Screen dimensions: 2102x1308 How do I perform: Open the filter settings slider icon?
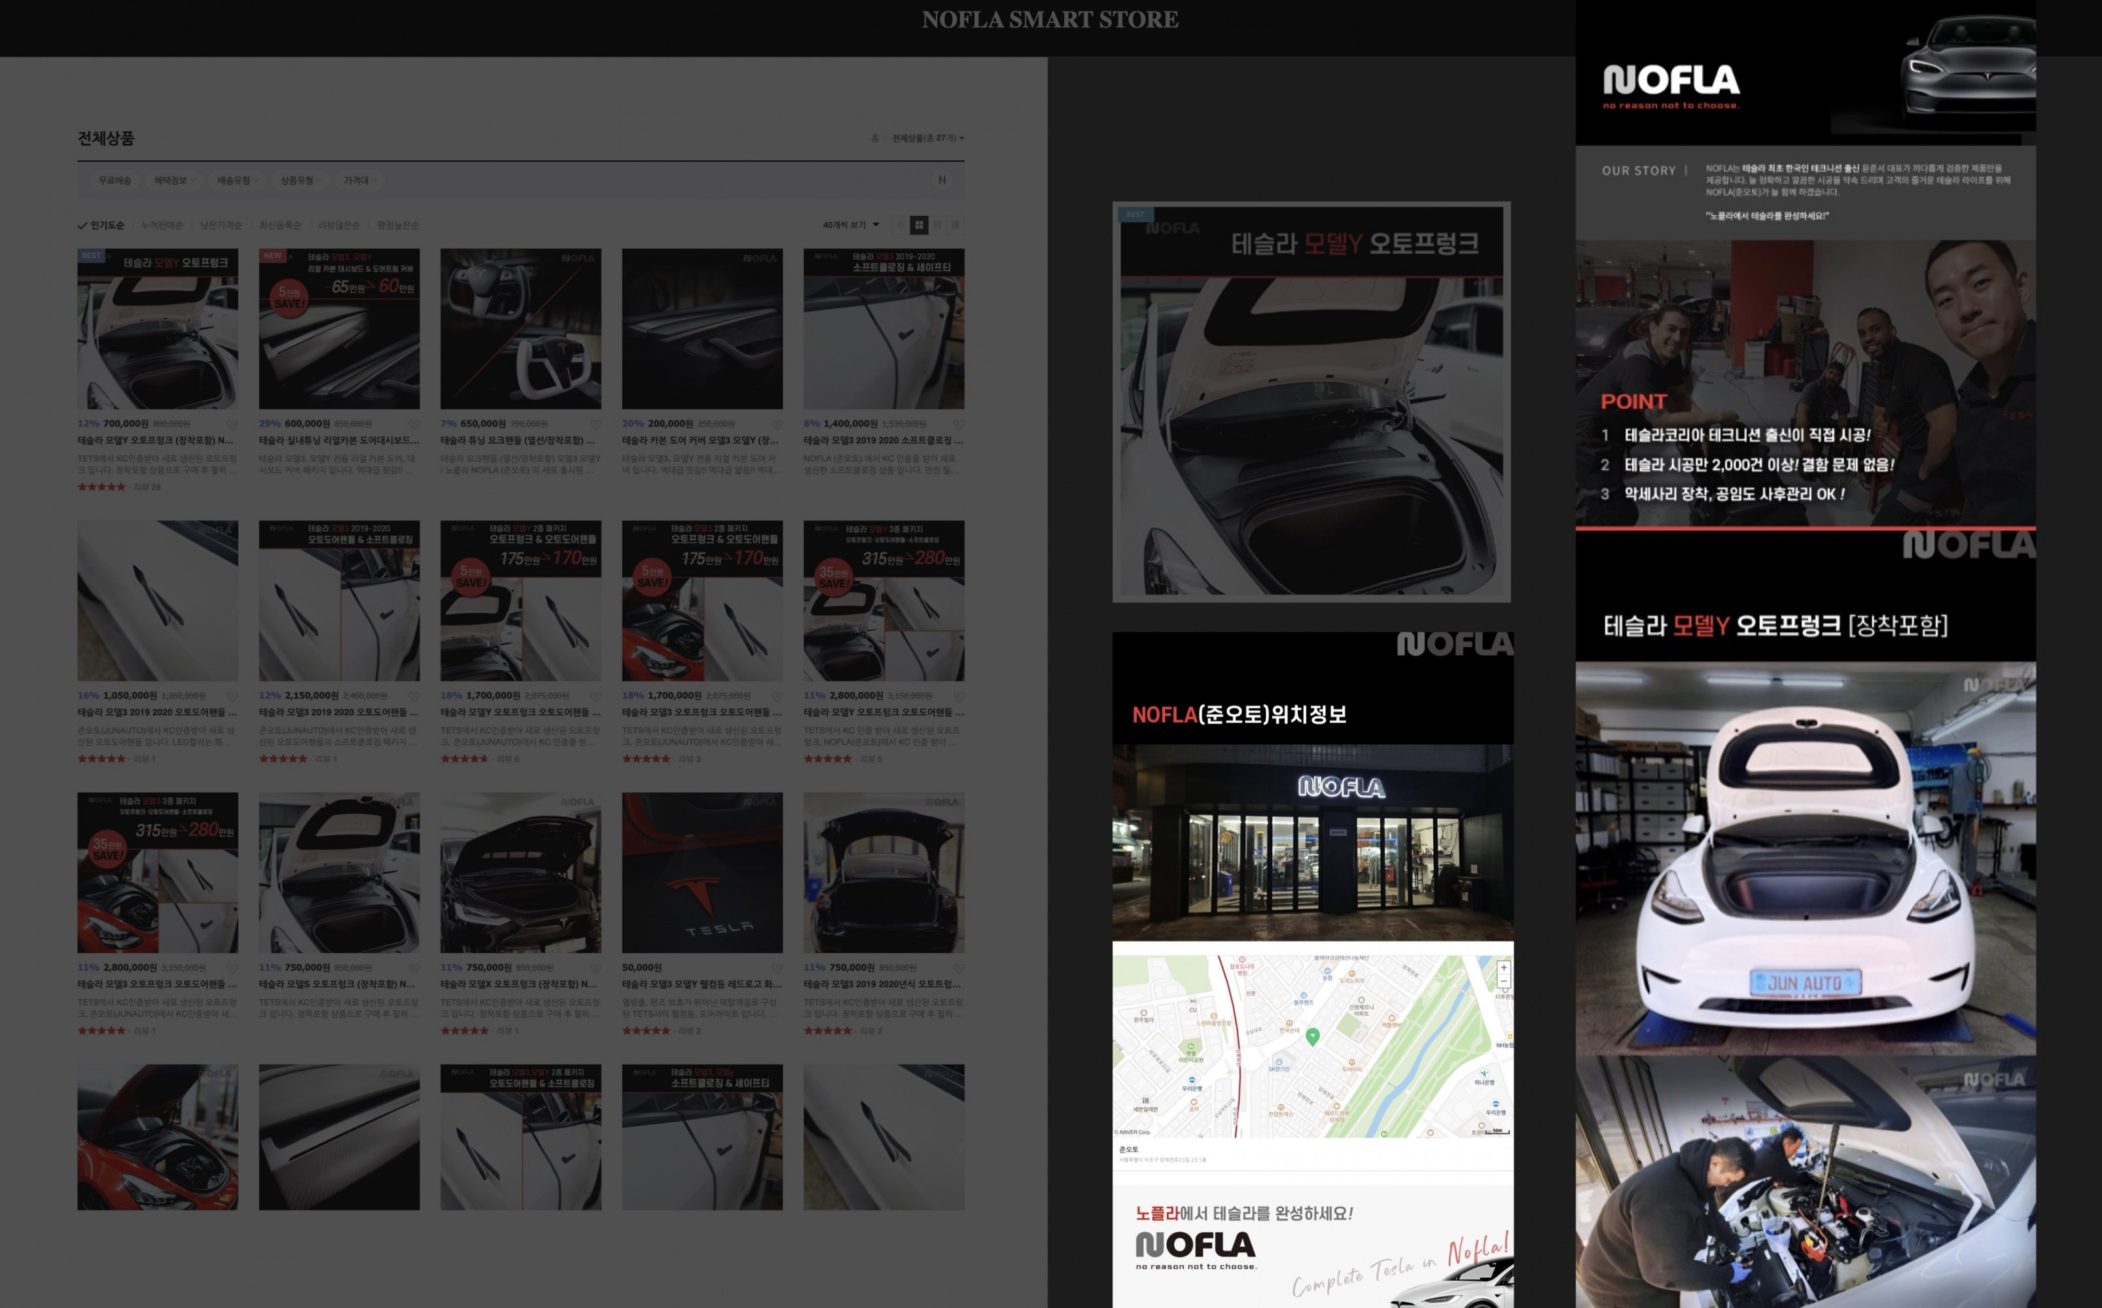click(x=942, y=180)
